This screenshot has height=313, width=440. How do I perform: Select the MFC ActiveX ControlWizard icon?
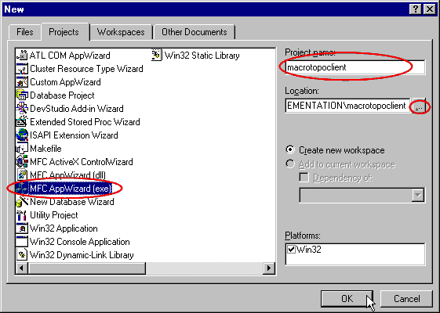pyautogui.click(x=22, y=161)
